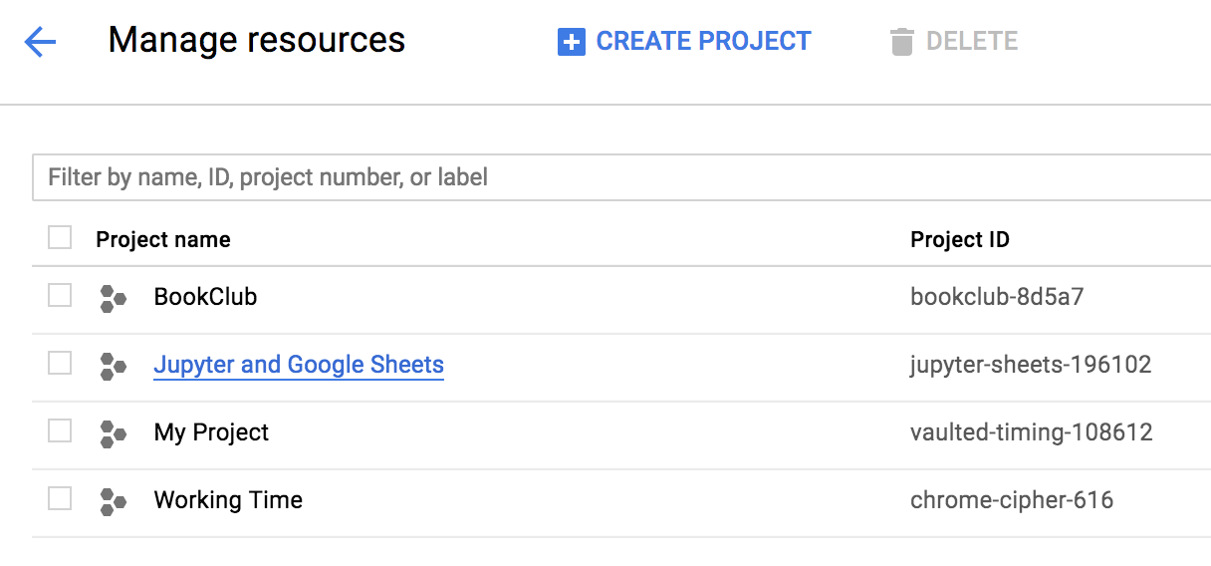Click the plus icon beside Create Project
Viewport: 1211px width, 566px height.
572,42
